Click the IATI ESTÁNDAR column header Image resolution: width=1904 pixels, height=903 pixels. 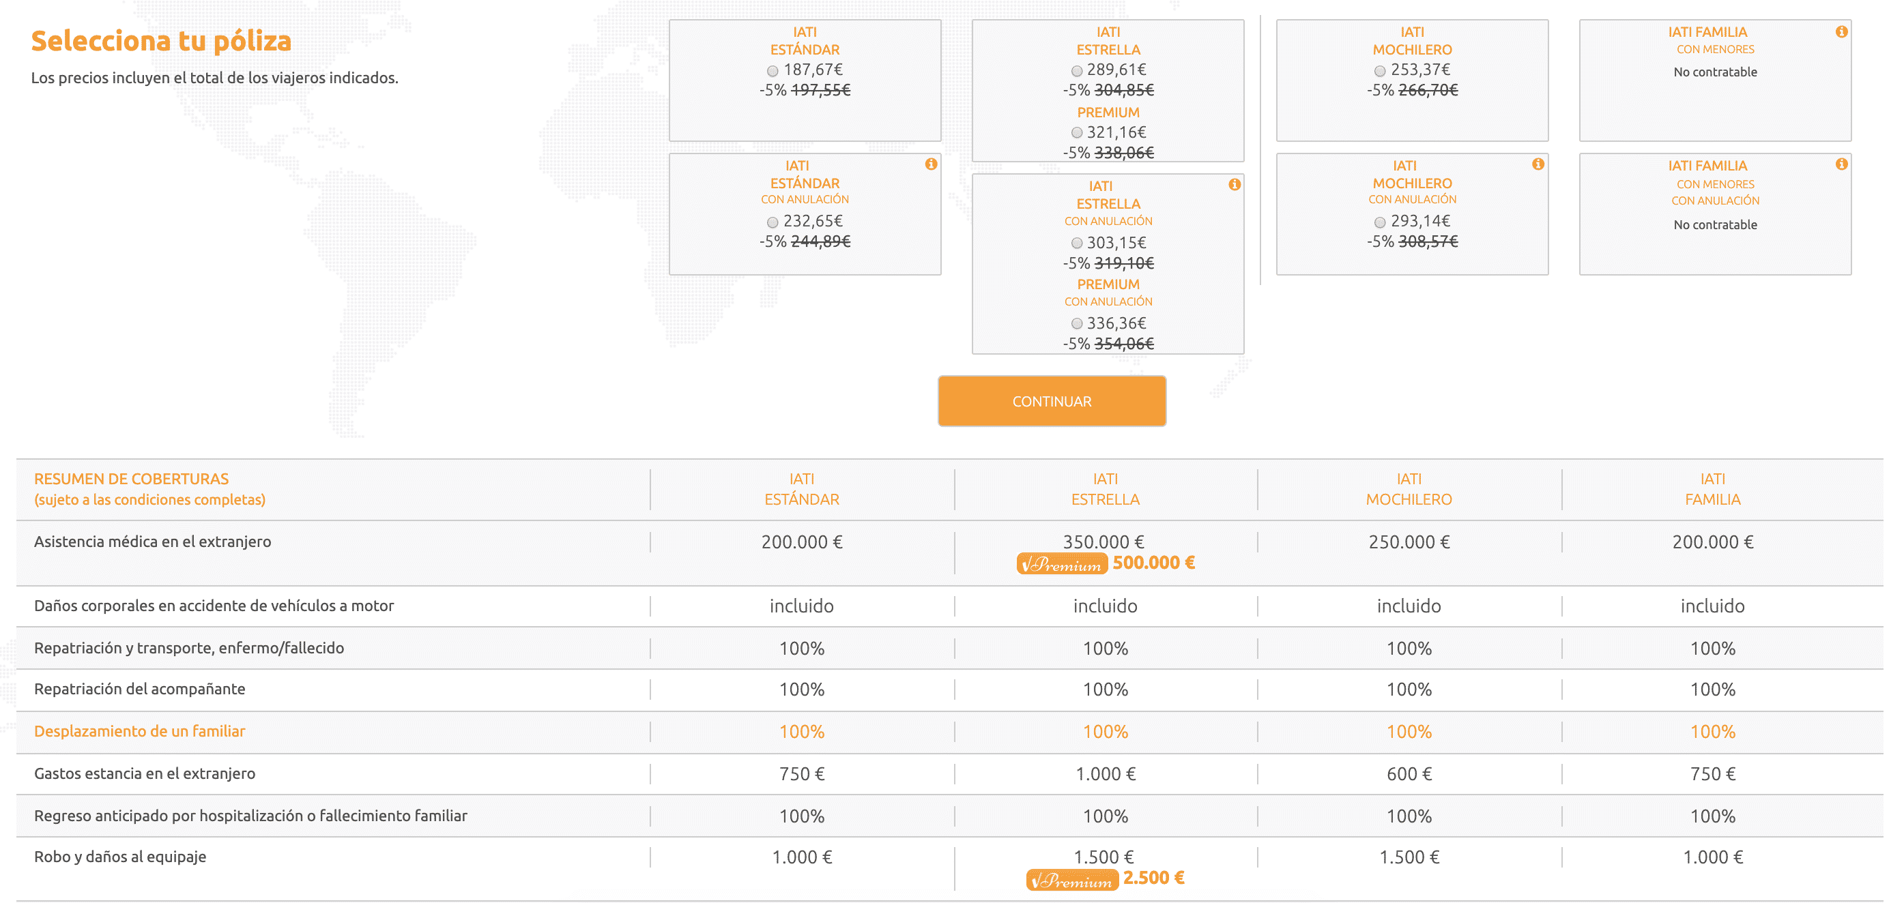(x=802, y=489)
